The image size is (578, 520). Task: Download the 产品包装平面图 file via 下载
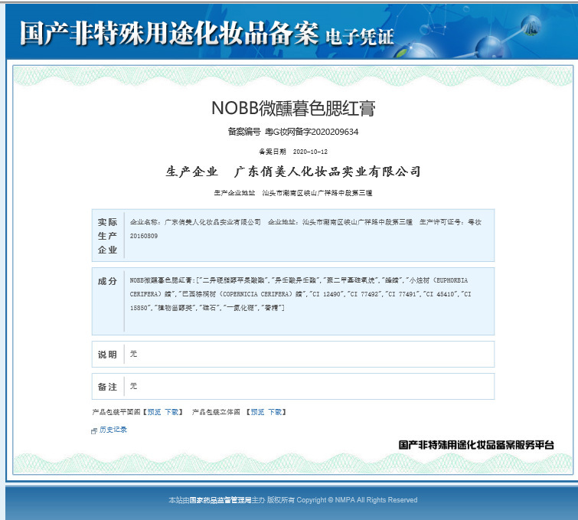(171, 412)
